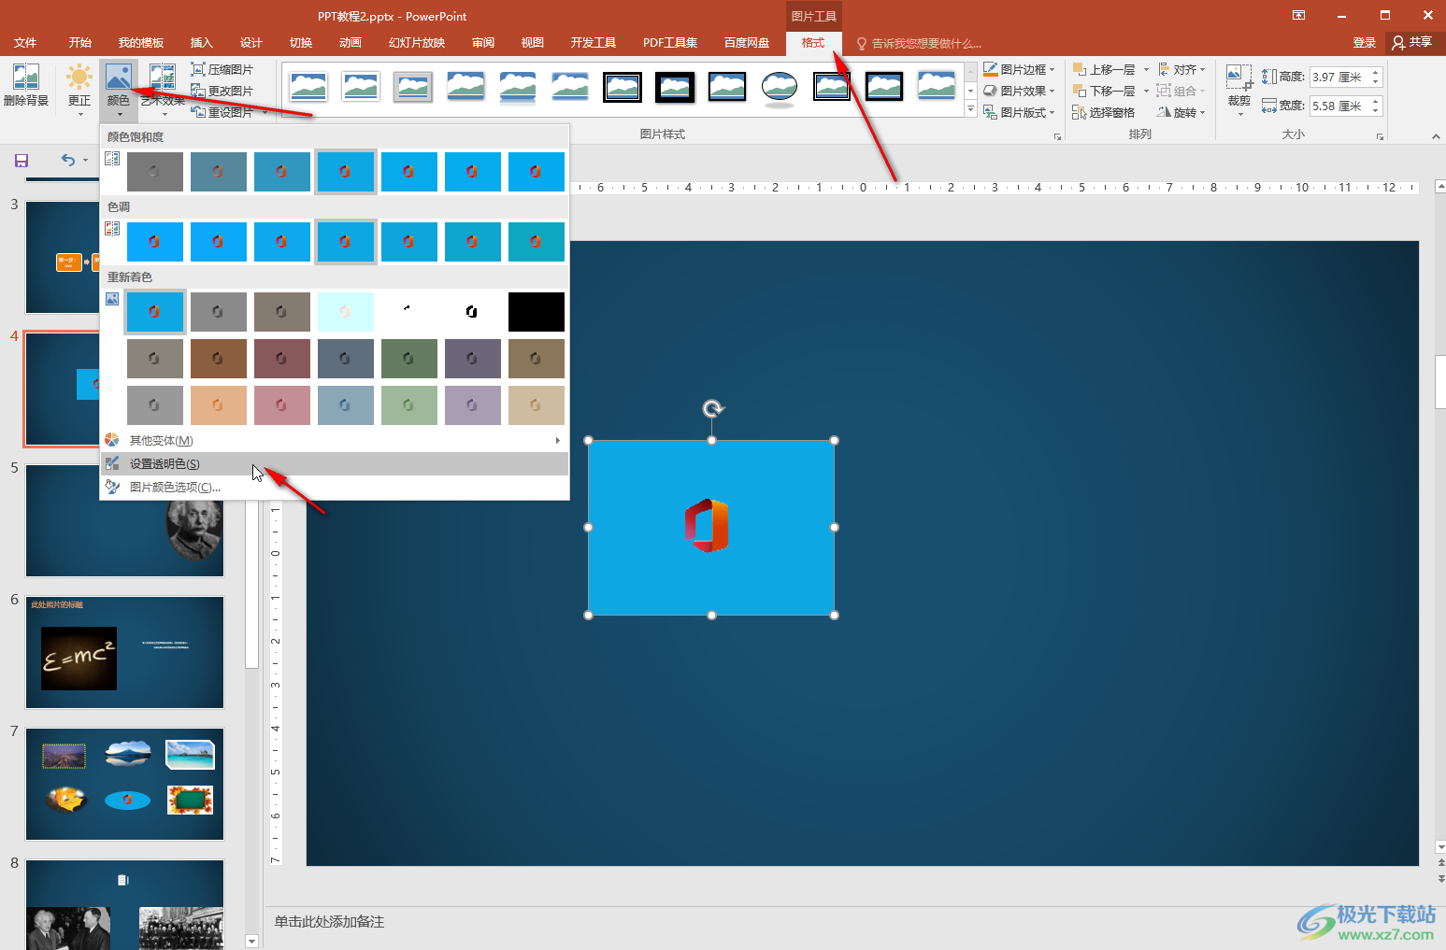Open the Picture Border dropdown arrow
Screen dimensions: 1446x950
1052,70
